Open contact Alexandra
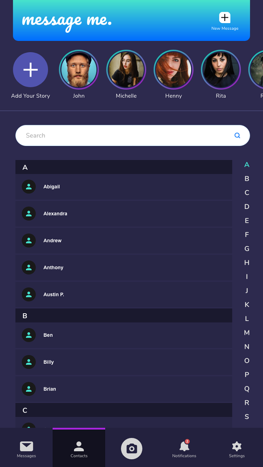Screen dimensions: 263x467 coord(124,214)
